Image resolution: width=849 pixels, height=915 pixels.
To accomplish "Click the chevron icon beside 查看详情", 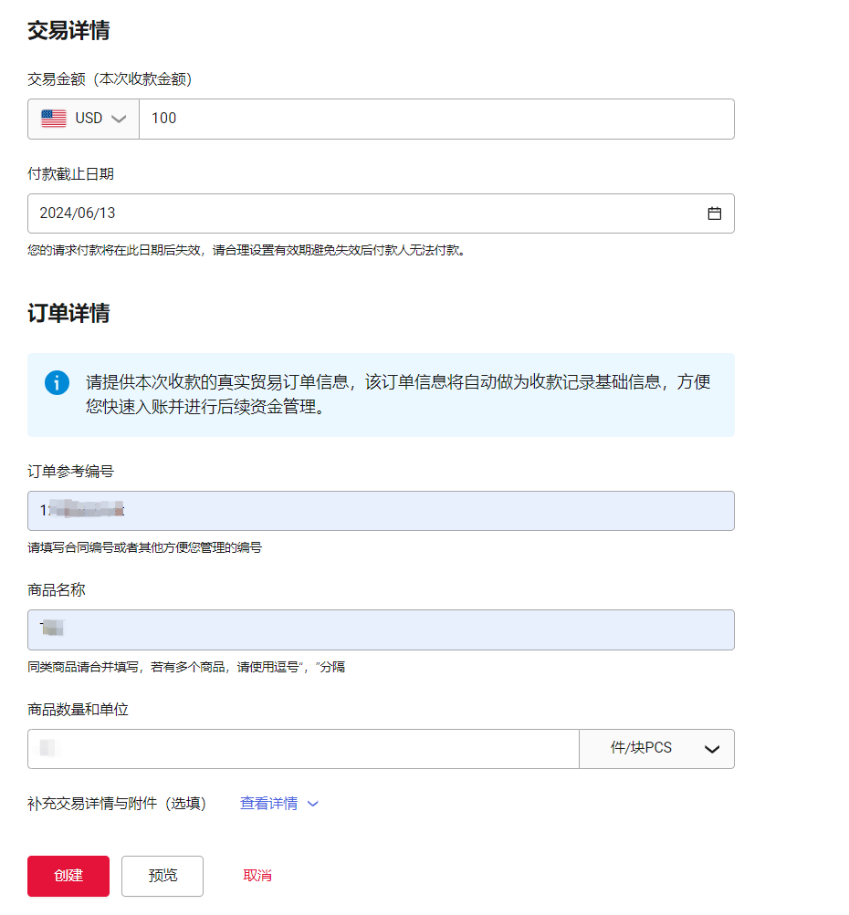I will tap(313, 804).
